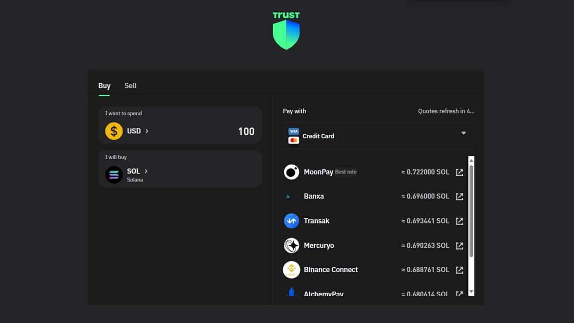Click the scrollbar down arrow
This screenshot has width=574, height=323.
point(471,292)
